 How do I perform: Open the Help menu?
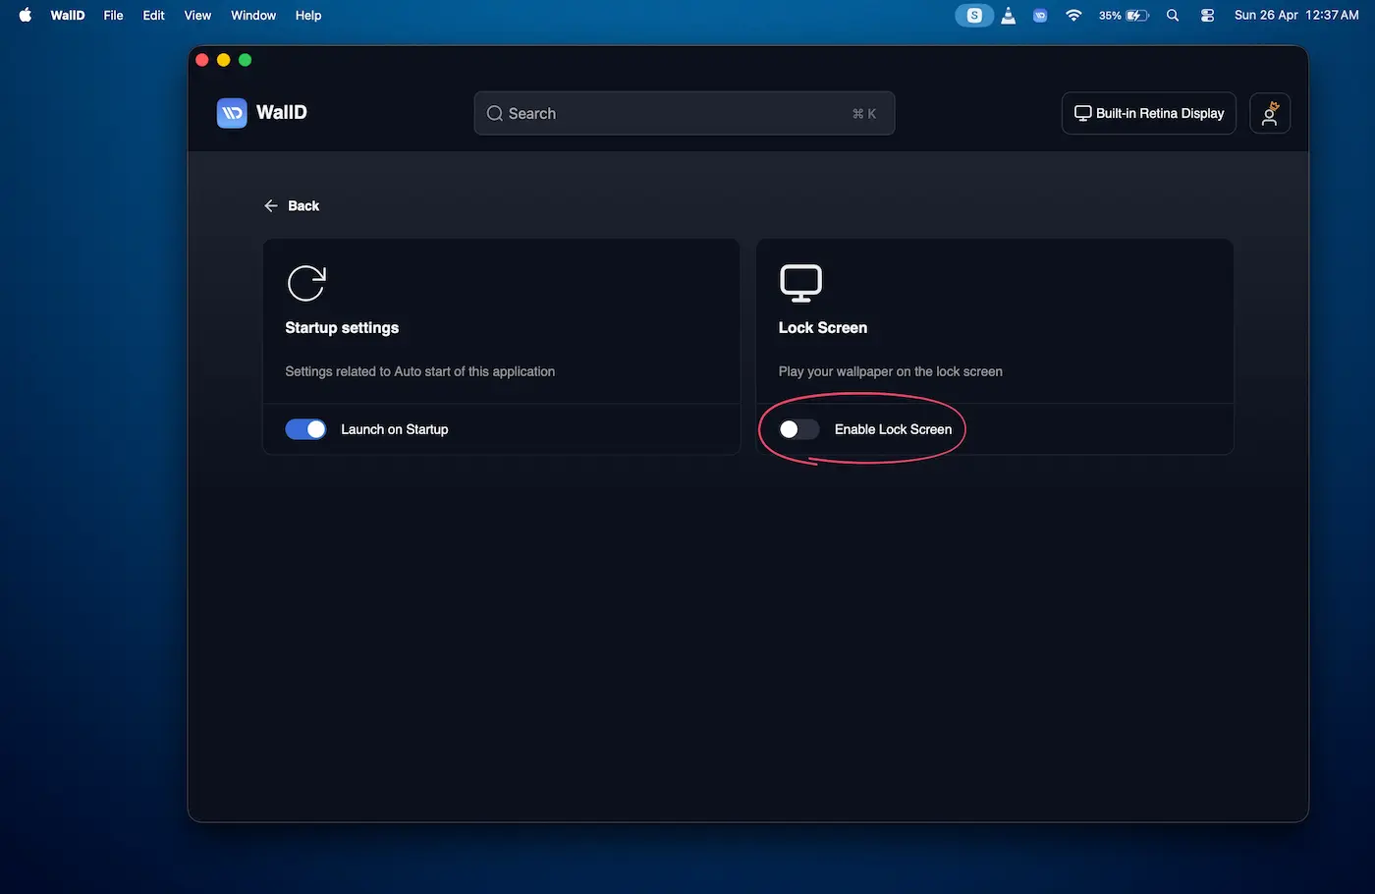(x=308, y=16)
